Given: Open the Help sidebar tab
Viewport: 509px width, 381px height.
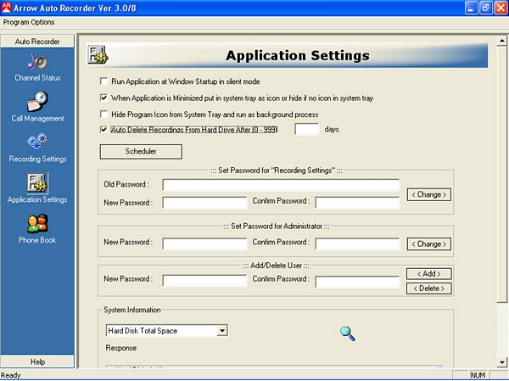Looking at the screenshot, I should coord(37,361).
